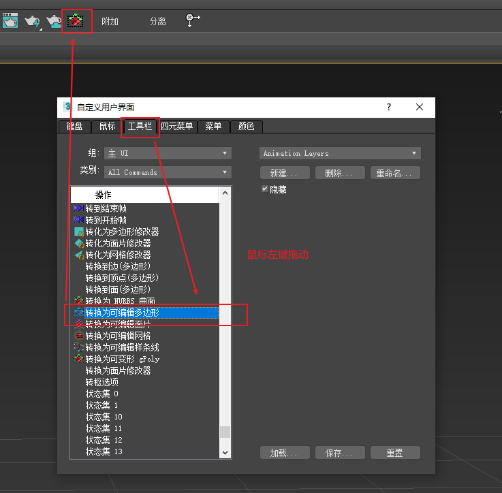This screenshot has height=493, width=502.
Task: Click the icon beside 转化为面片修改器
Action: point(79,243)
